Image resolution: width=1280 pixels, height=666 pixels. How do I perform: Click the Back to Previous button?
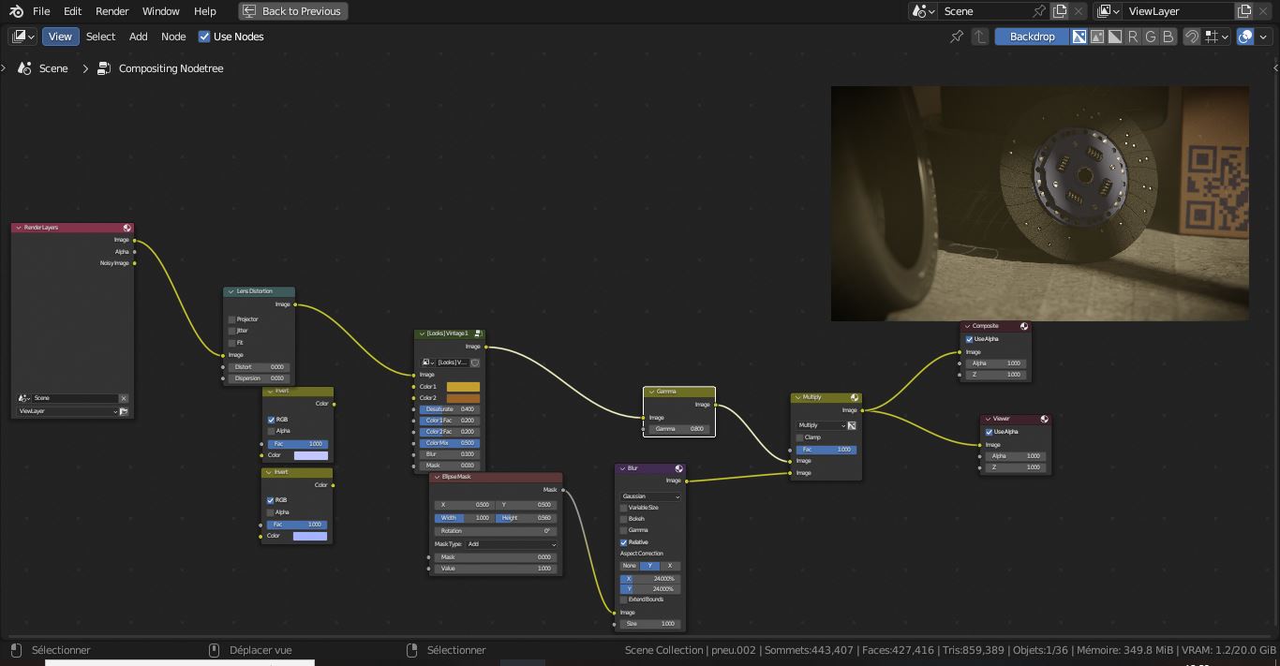tap(295, 11)
